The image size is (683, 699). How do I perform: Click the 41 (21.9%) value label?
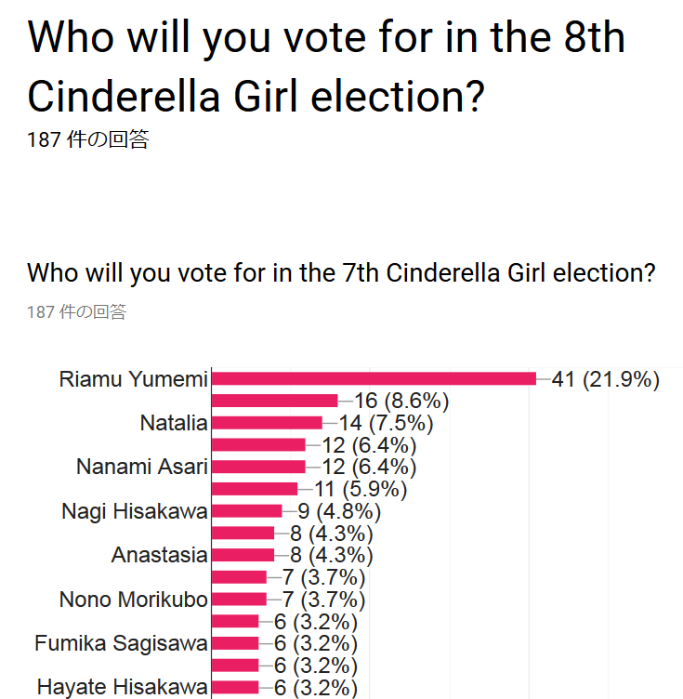click(x=606, y=379)
